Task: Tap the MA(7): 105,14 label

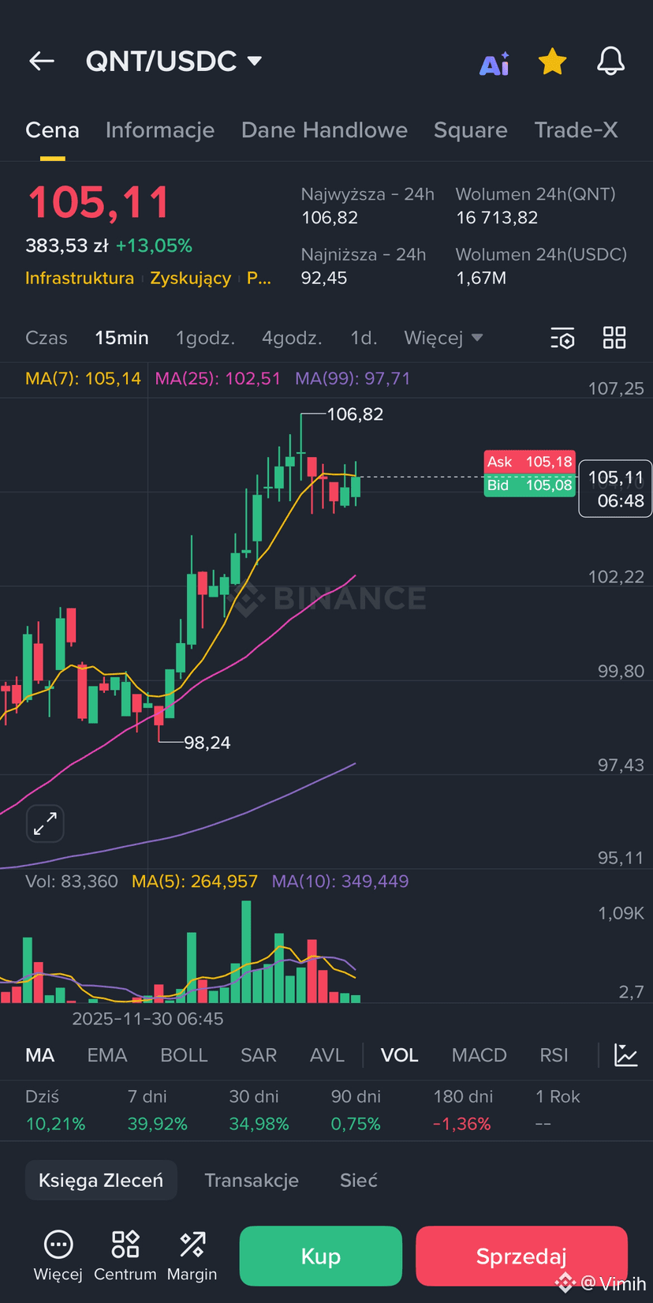Action: pos(83,378)
